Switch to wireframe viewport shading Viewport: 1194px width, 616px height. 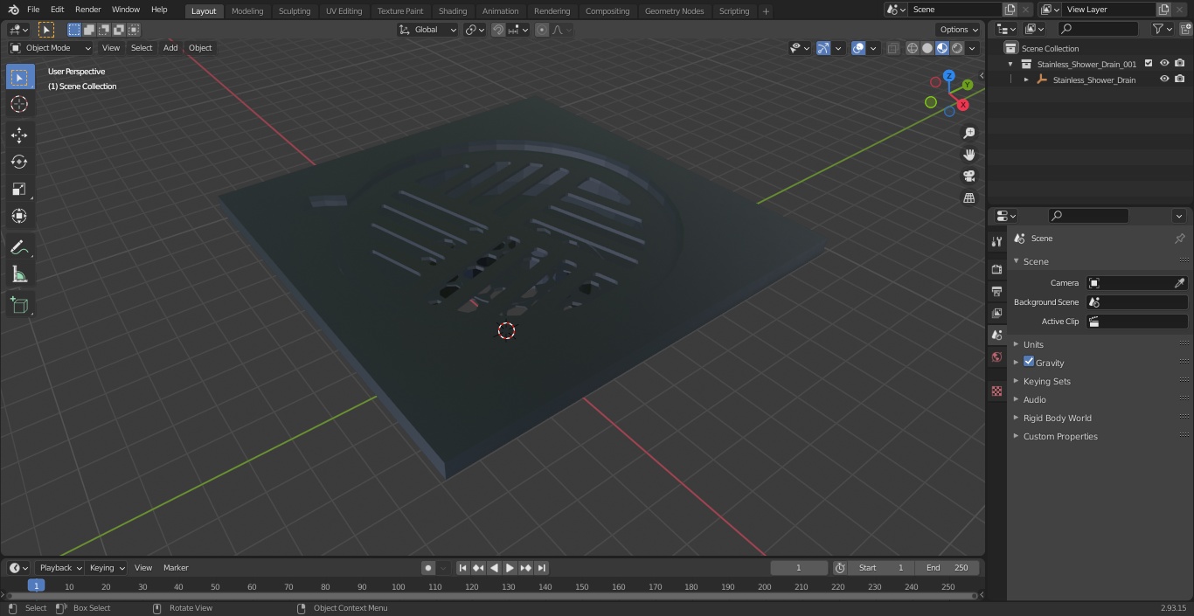[x=913, y=48]
